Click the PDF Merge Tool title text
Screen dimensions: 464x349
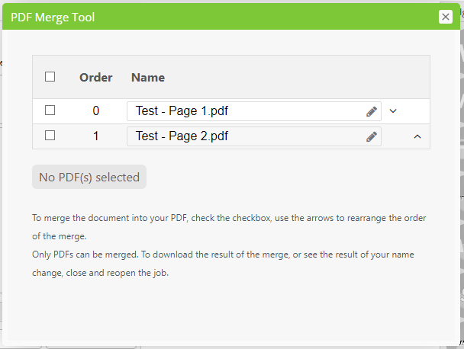(x=53, y=17)
